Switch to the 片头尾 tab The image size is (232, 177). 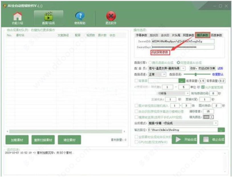click(x=176, y=35)
